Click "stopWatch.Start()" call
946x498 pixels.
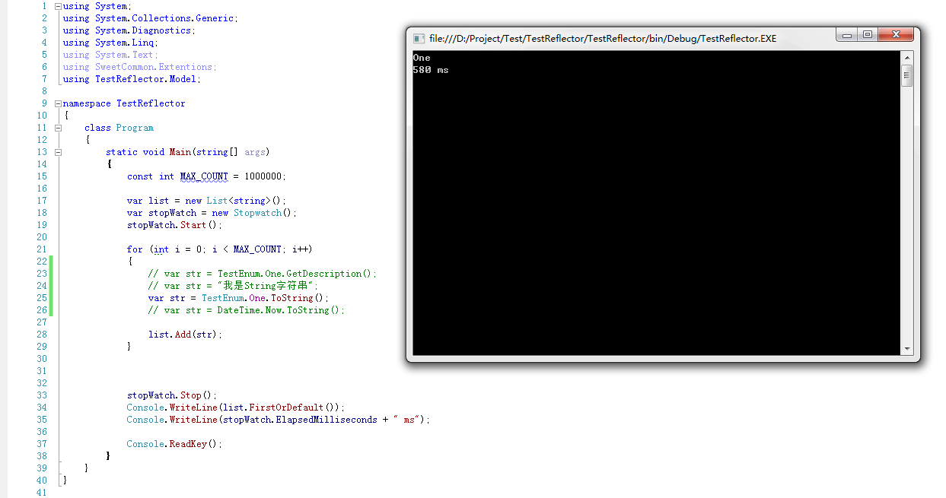coord(175,225)
